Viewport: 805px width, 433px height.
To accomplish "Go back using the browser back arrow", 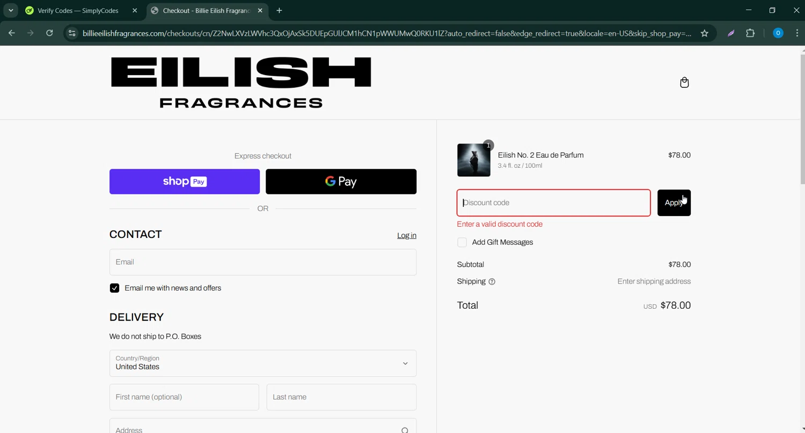I will pyautogui.click(x=12, y=33).
